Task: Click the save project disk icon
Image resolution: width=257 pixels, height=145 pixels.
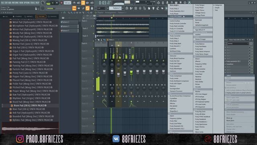Action: pos(176,3)
